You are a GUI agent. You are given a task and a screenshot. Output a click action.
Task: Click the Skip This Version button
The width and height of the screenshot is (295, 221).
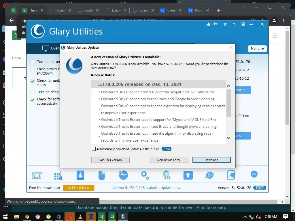pyautogui.click(x=110, y=160)
